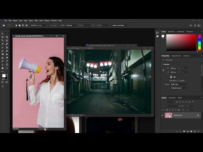
Task: Select the Move tool
Action: [x=3, y=34]
